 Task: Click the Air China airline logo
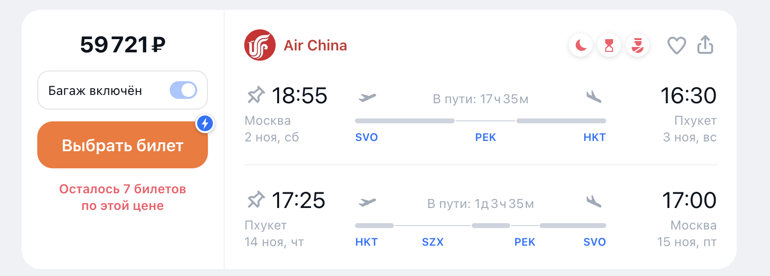pyautogui.click(x=259, y=46)
